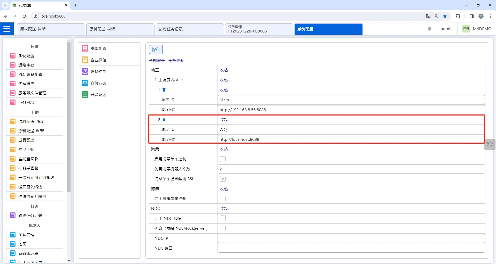Open 地图 sidebar entry
This screenshot has width=496, height=264.
pos(35,244)
